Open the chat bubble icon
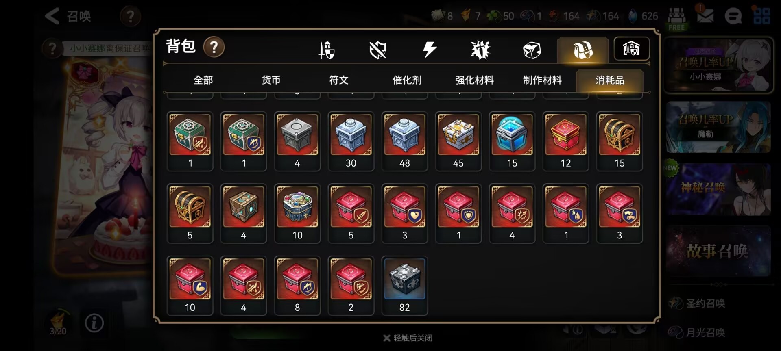The width and height of the screenshot is (781, 351). click(x=733, y=16)
